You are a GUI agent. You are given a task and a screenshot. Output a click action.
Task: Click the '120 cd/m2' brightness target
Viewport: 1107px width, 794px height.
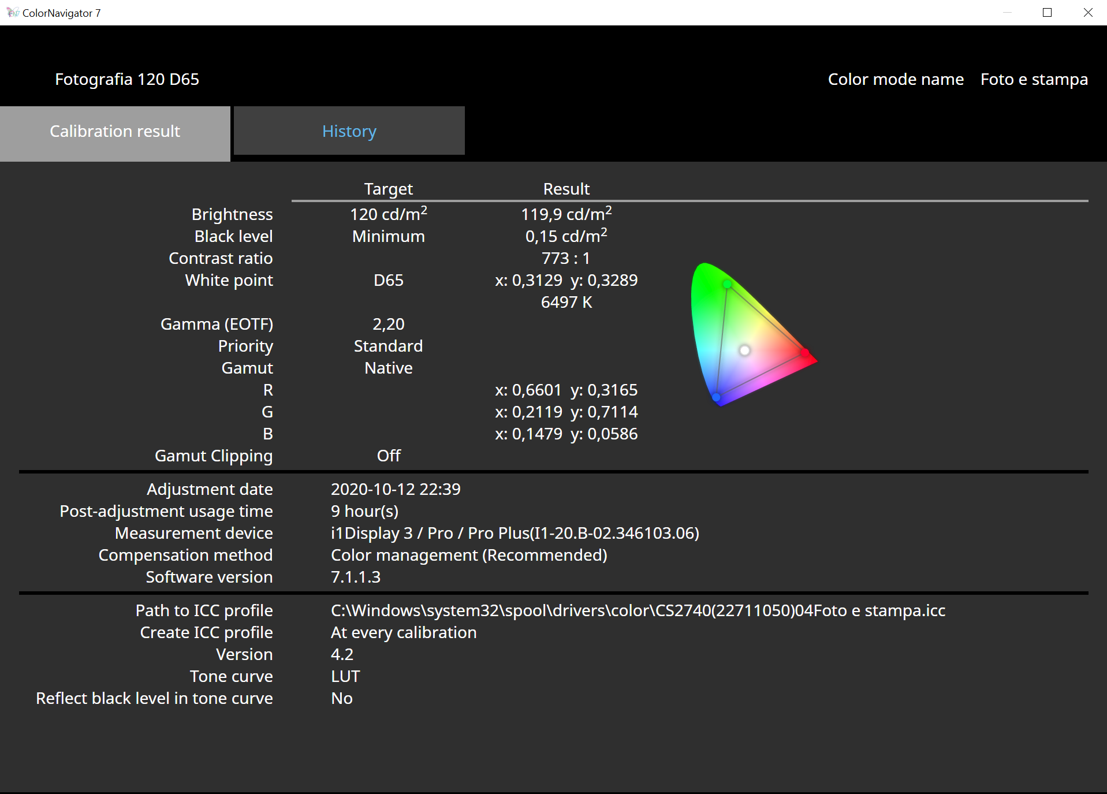[389, 214]
